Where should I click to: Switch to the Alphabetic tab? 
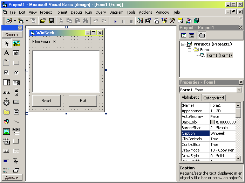(x=190, y=97)
